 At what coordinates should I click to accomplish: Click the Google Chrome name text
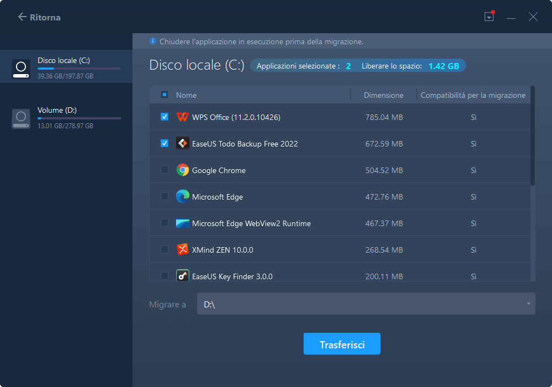click(219, 170)
